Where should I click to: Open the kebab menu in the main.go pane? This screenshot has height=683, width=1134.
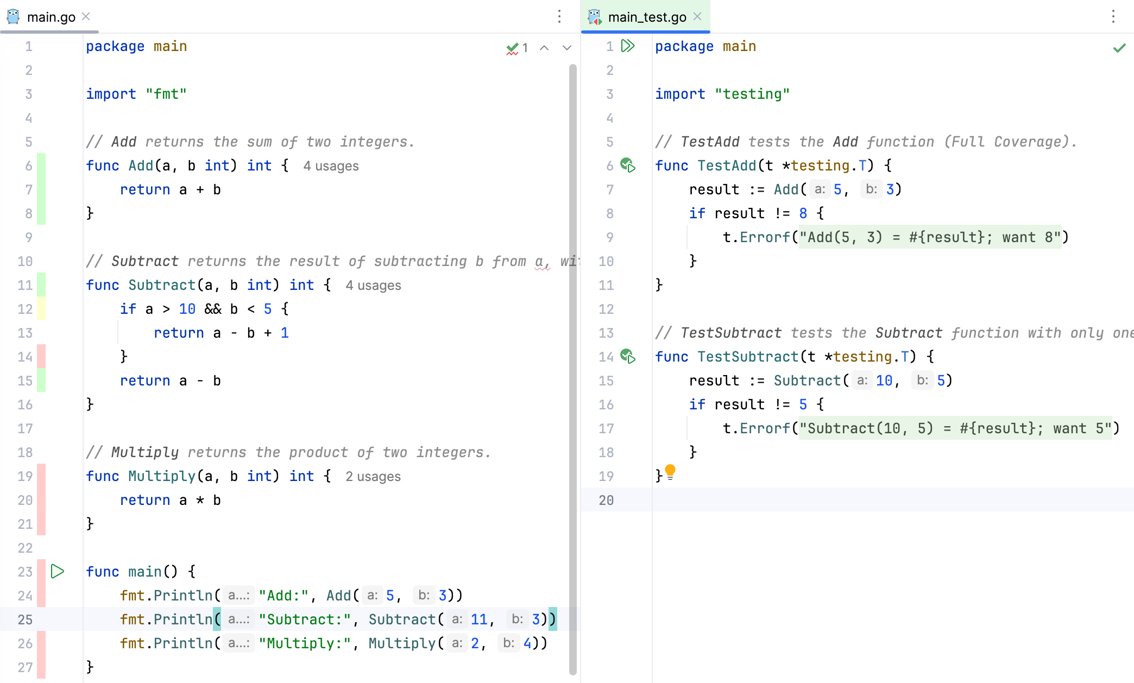tap(559, 17)
